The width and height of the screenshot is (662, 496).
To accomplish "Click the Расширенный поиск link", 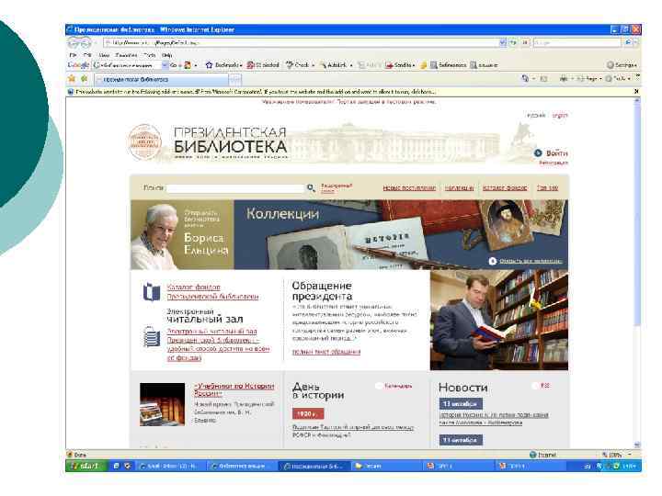I will point(337,188).
